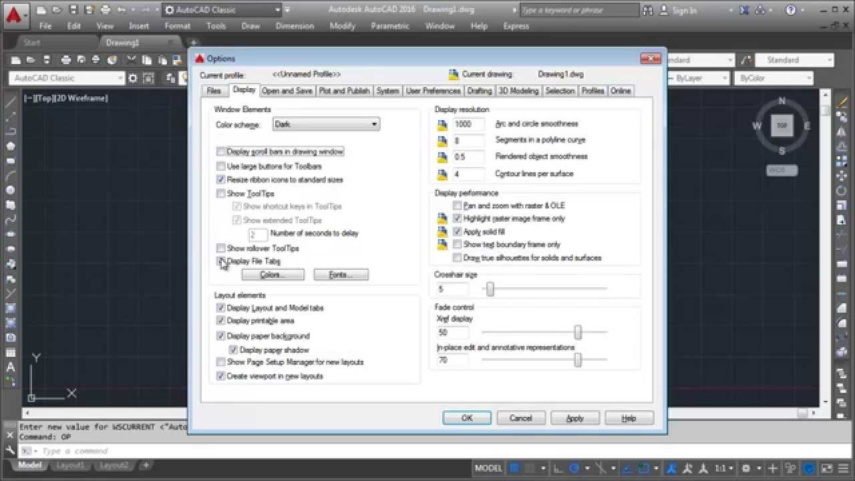Select the Table tool in draw toolbar
Viewport: 855px width, 481px height.
11,352
